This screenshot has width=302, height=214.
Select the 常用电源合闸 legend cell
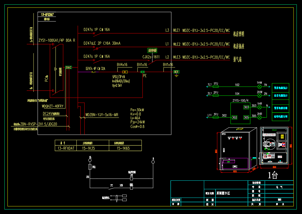281,108
